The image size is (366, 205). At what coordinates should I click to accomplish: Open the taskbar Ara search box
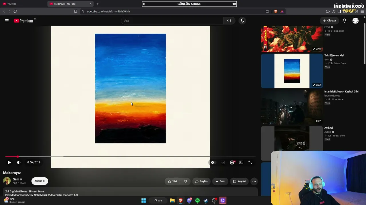coord(158,200)
